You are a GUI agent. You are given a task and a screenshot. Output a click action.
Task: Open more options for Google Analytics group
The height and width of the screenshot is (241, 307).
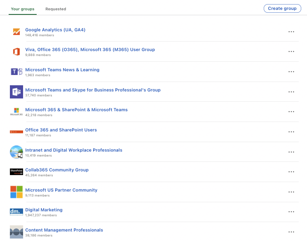coord(291,32)
